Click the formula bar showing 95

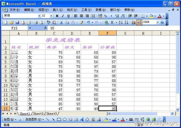(114, 28)
